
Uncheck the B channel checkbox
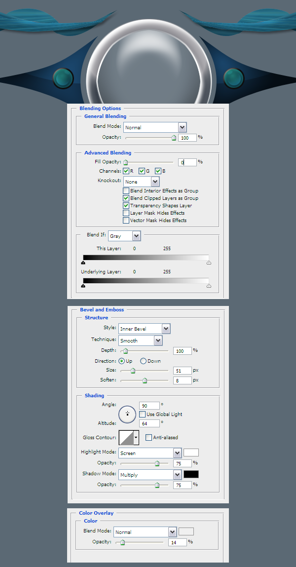[x=158, y=171]
